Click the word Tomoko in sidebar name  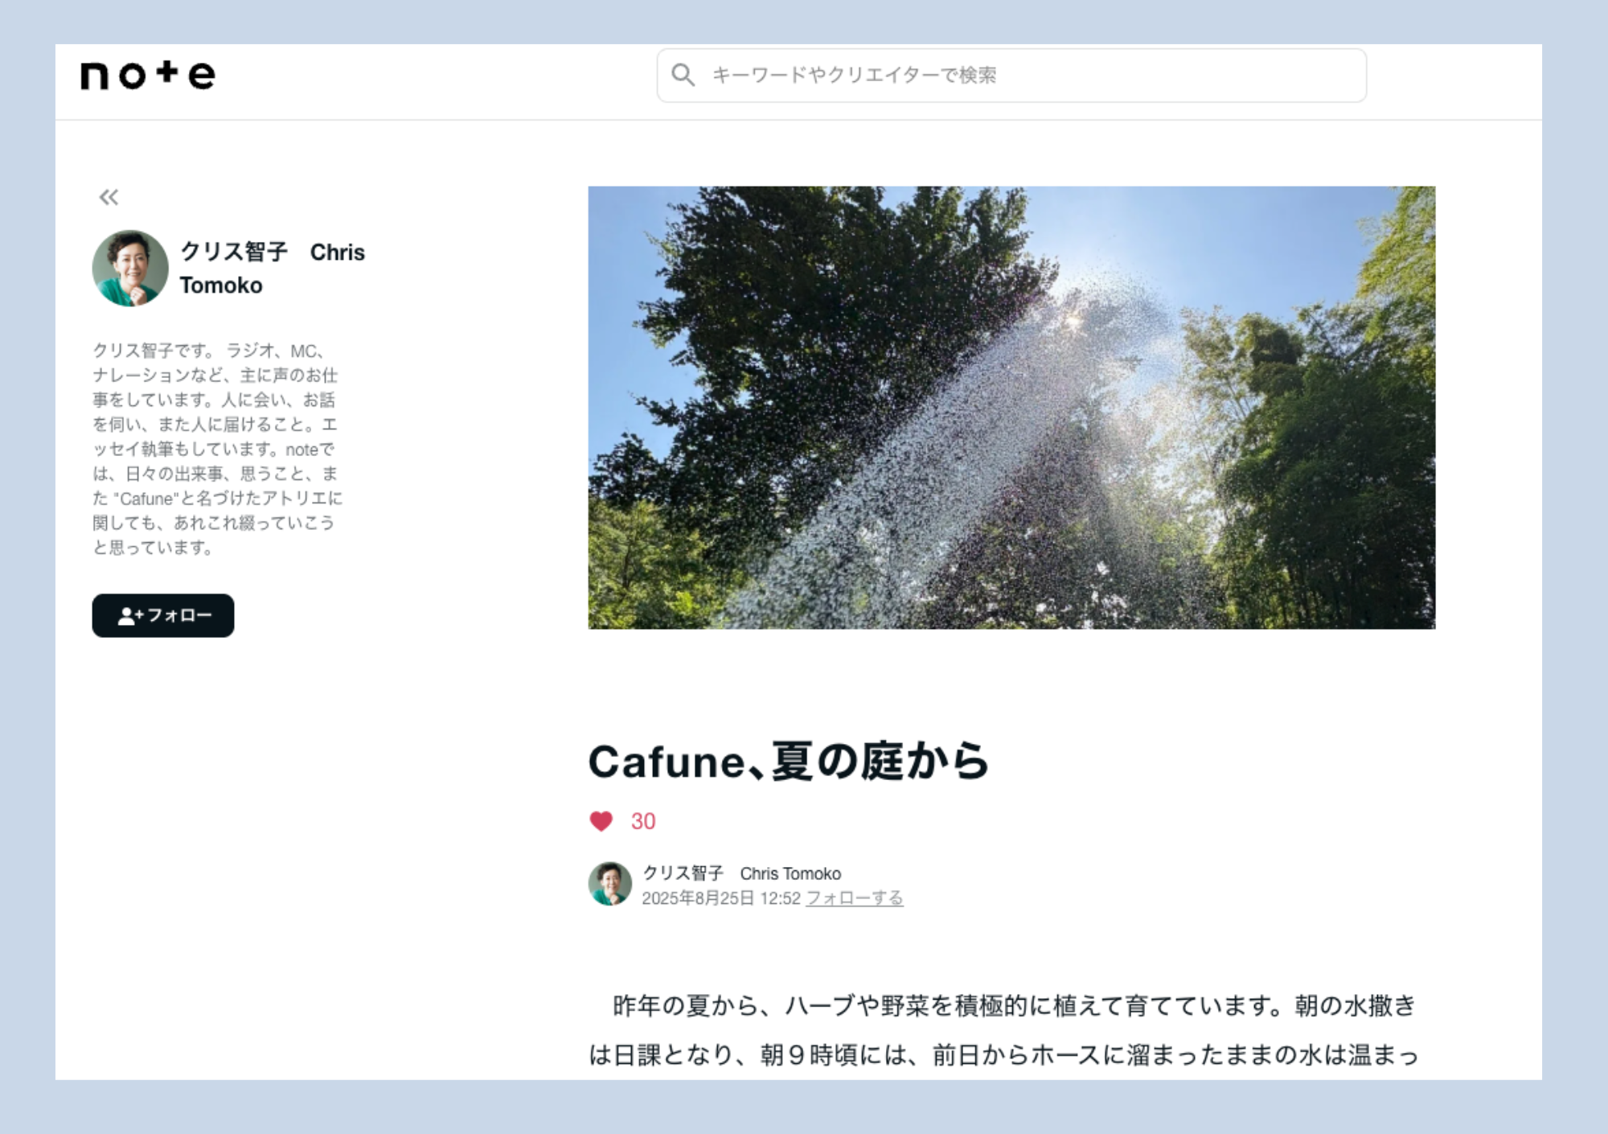click(221, 286)
